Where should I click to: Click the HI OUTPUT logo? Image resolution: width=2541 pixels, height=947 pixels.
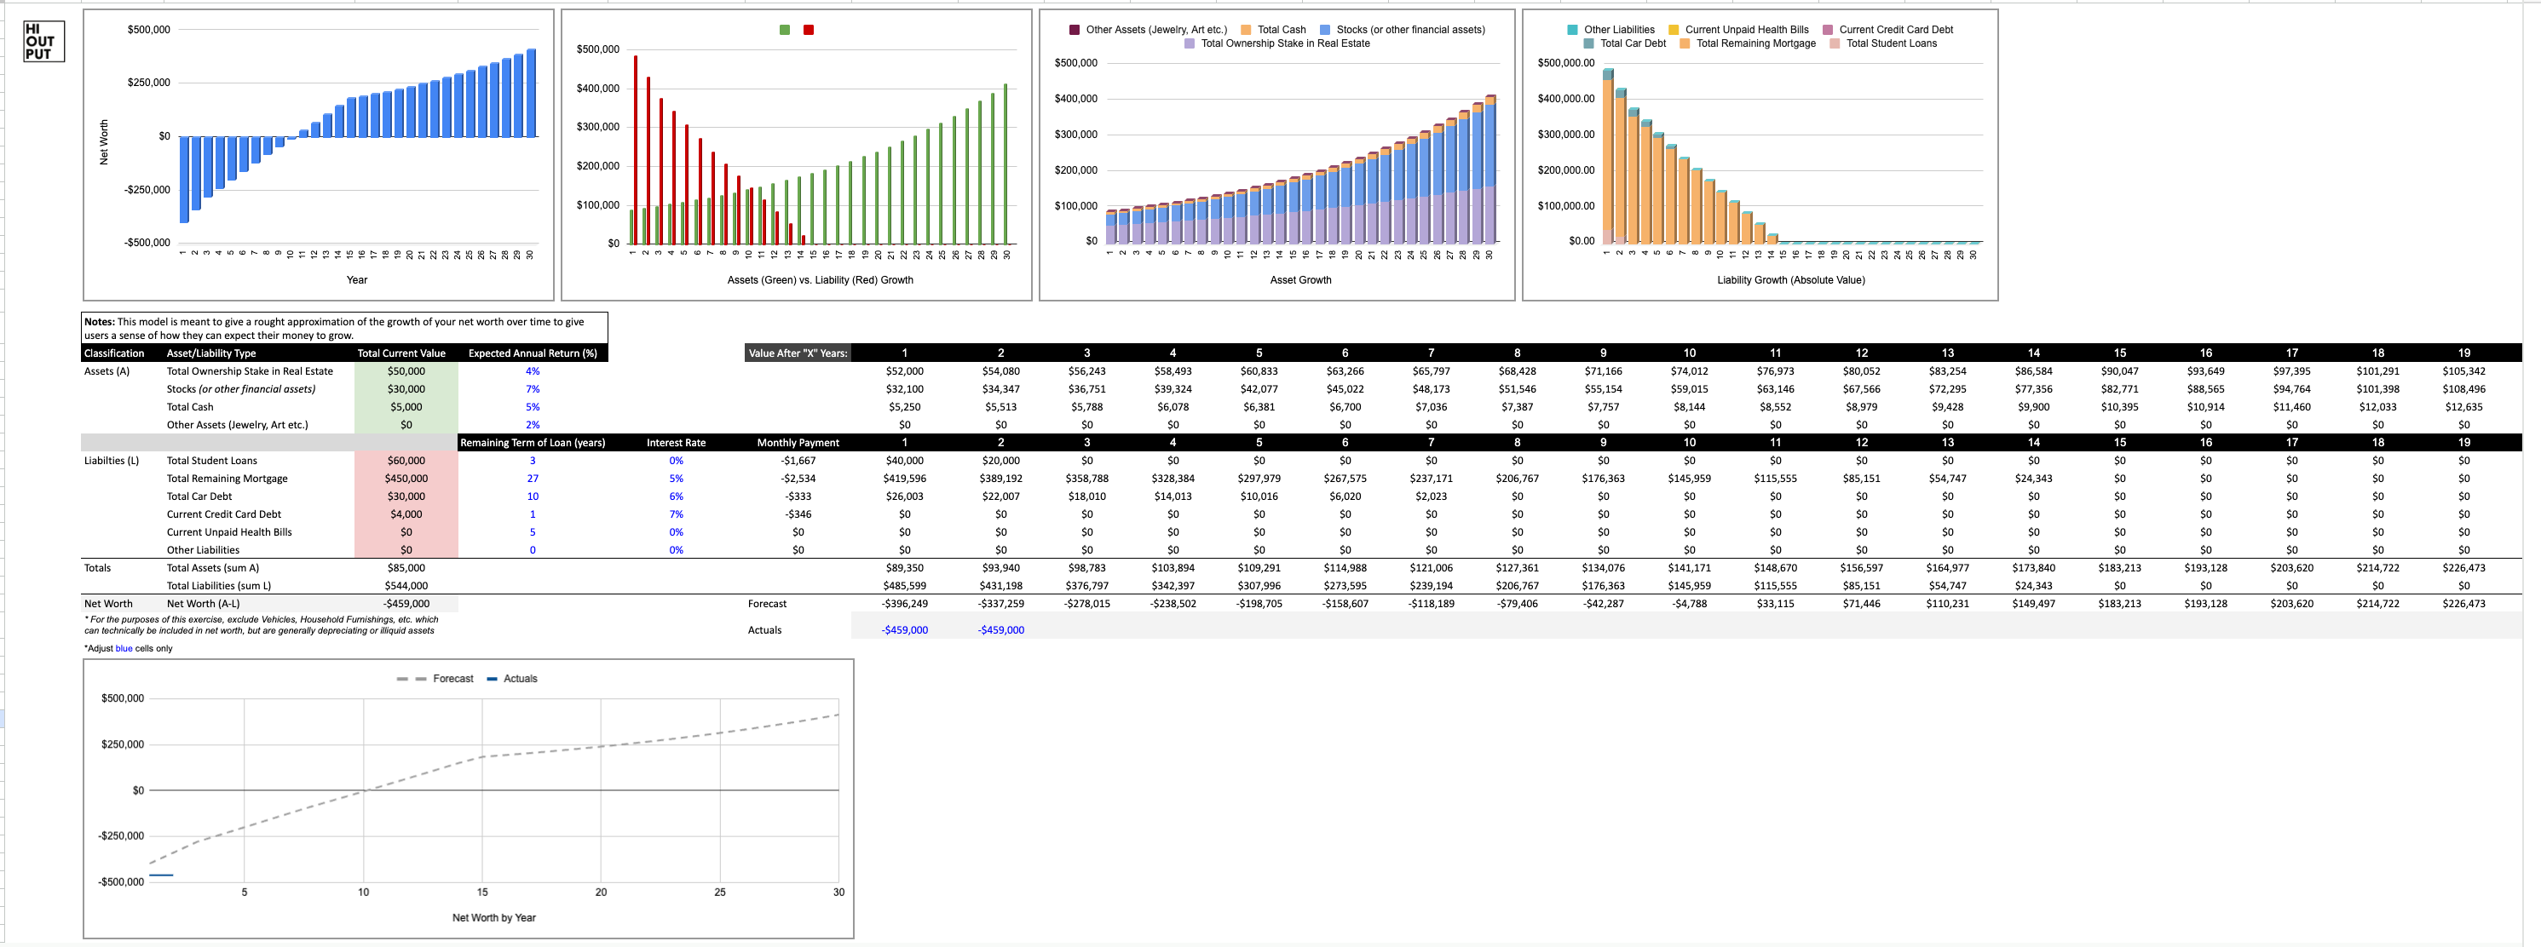coord(43,42)
